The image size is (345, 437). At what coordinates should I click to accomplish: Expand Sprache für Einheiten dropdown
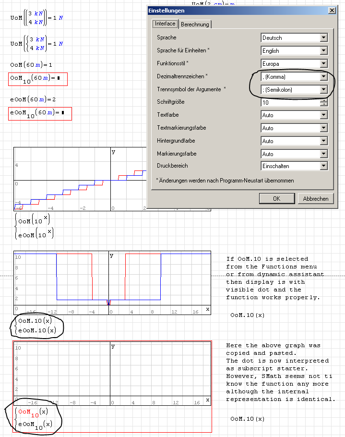tap(324, 51)
